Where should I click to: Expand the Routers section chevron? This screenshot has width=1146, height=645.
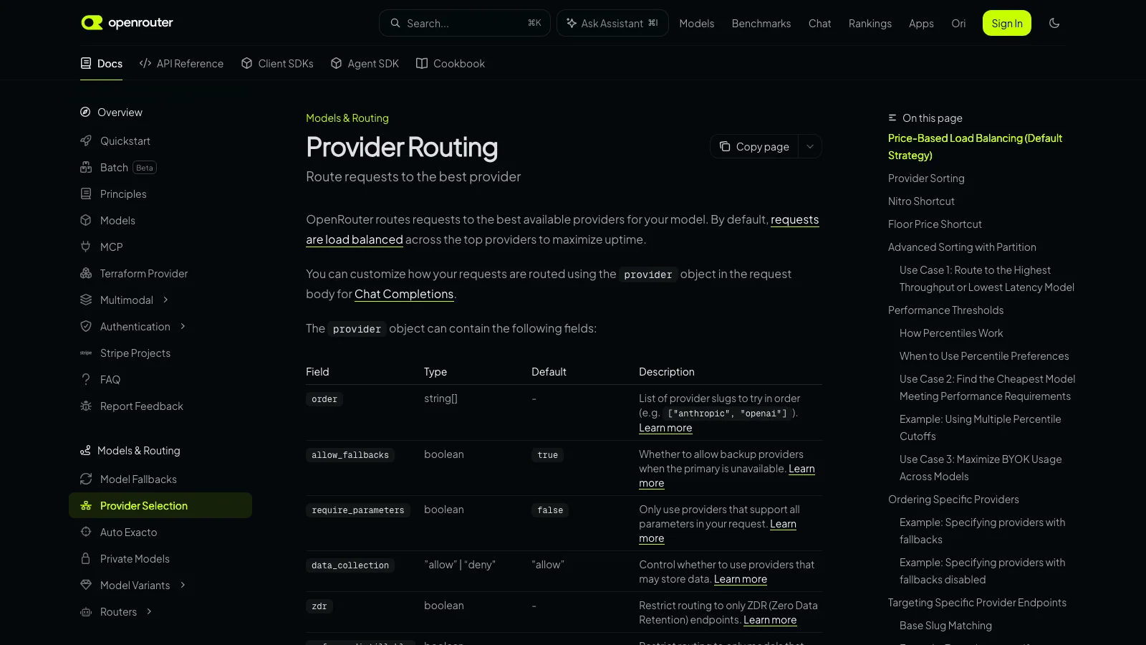coord(149,611)
